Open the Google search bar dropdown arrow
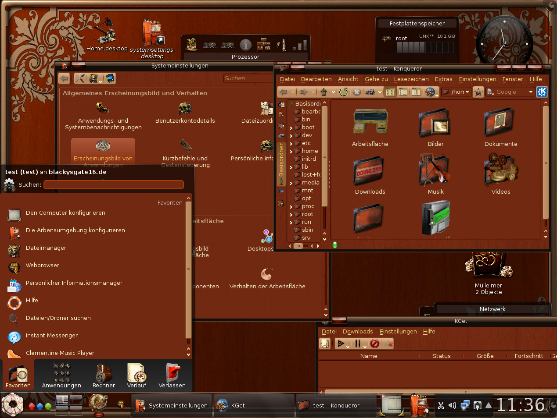 (x=531, y=92)
